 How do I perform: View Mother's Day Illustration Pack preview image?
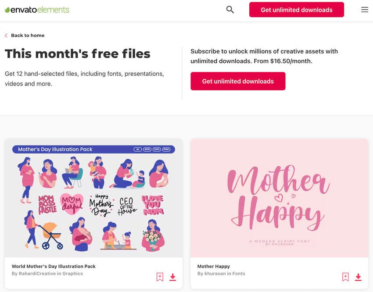(93, 198)
